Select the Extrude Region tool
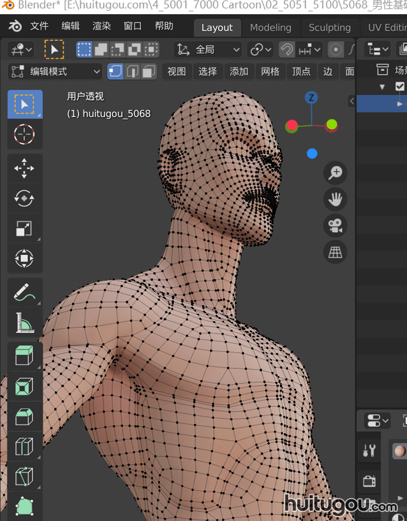Viewport: 407px width, 521px height. point(24,357)
